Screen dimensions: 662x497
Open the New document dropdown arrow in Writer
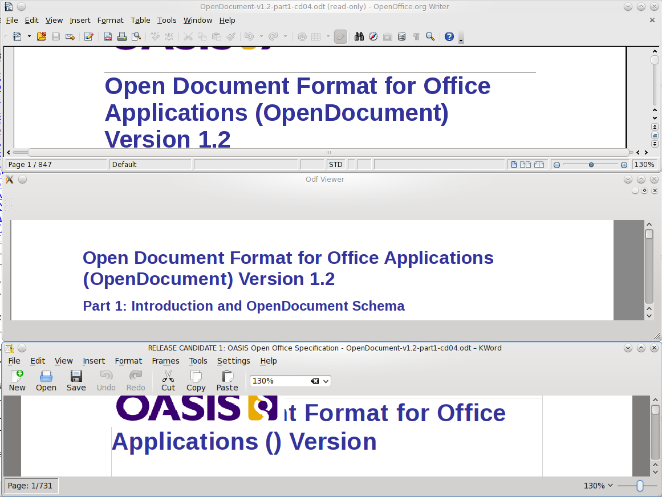29,36
